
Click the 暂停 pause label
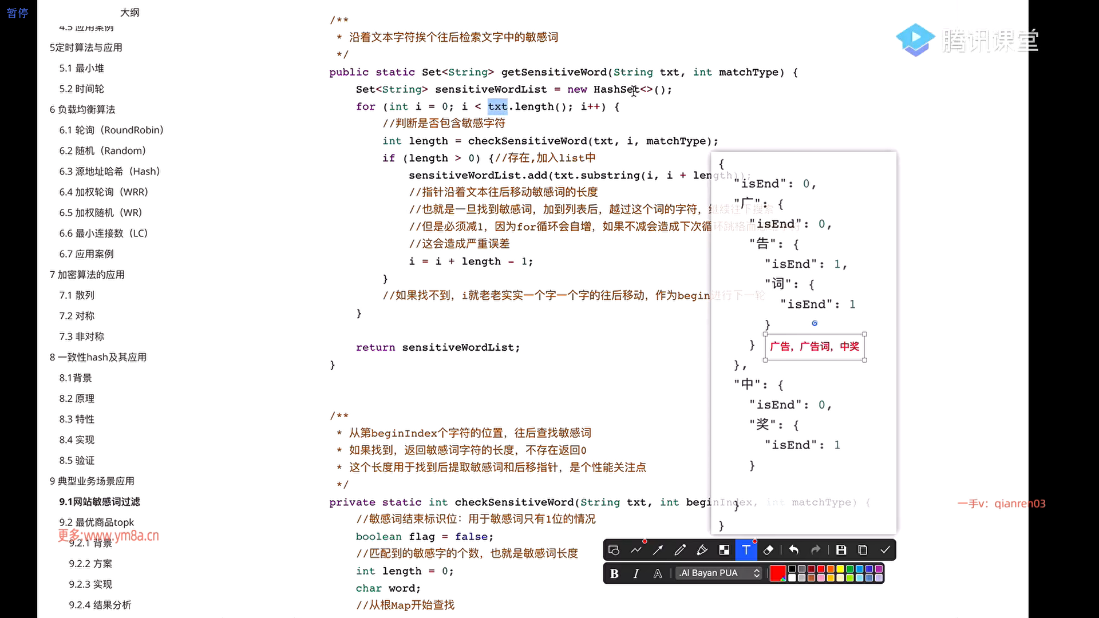pos(17,13)
